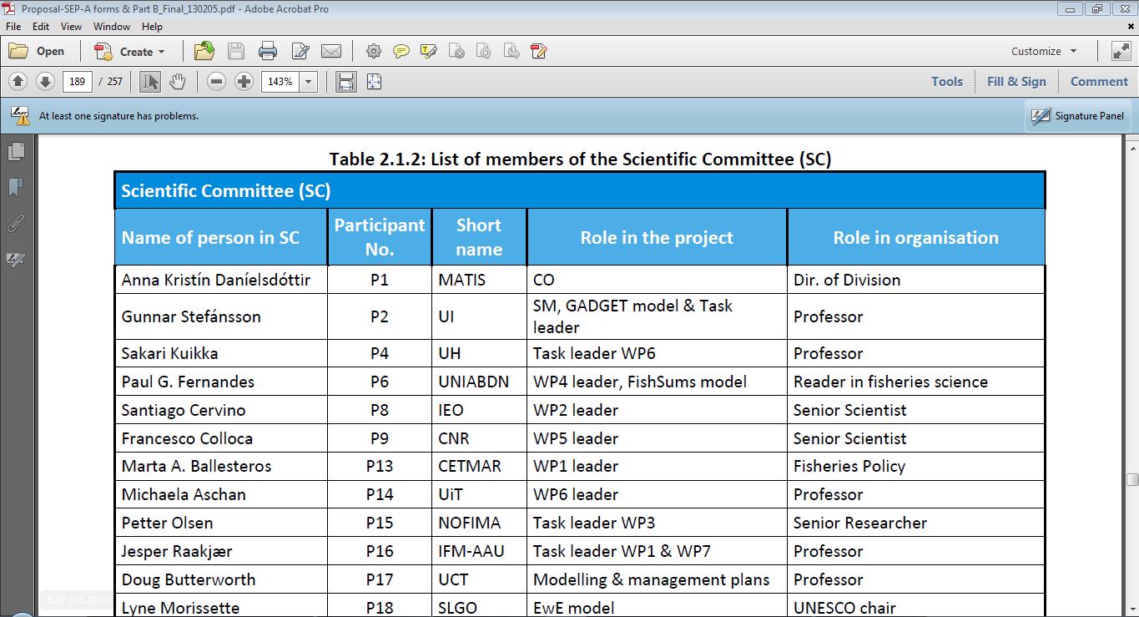Switch to Read Mode with arrows icon
This screenshot has height=617, width=1139.
(x=1121, y=51)
